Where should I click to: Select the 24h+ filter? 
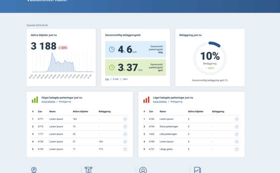coord(125,79)
